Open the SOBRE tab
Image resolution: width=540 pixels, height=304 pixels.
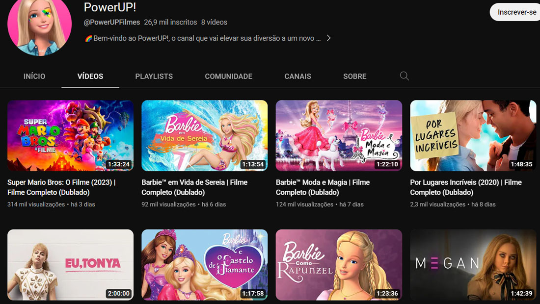tap(355, 76)
